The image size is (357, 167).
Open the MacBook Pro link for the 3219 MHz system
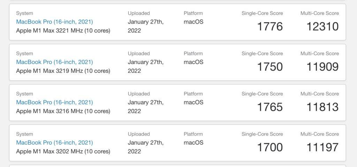point(54,62)
